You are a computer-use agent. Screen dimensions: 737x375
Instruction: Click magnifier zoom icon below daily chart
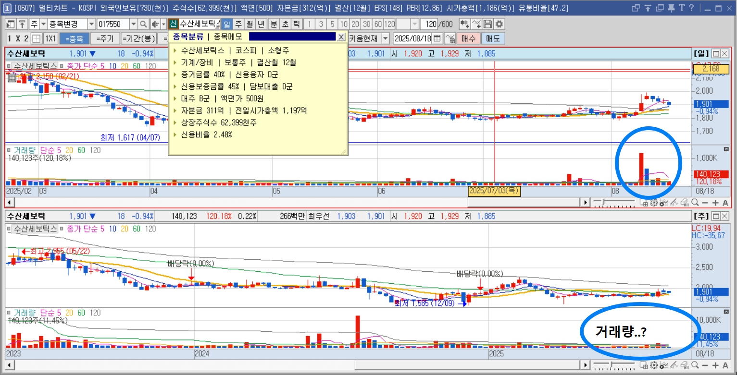(696, 203)
